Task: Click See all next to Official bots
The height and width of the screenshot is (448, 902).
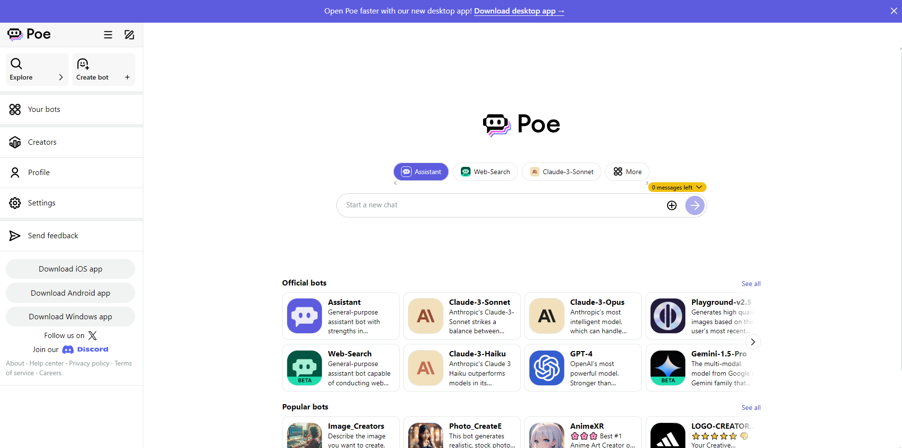Action: pyautogui.click(x=751, y=284)
